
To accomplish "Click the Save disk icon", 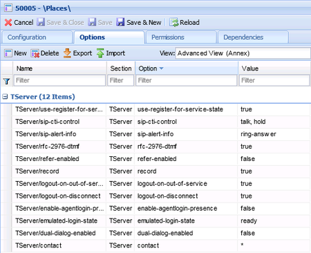I will coord(93,22).
